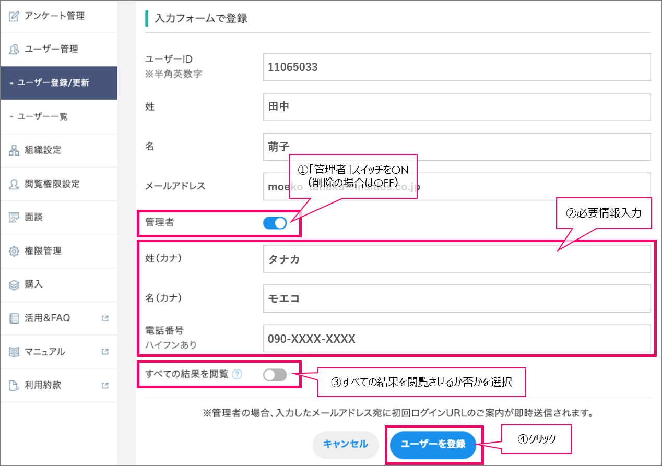Click the 名(カナ) field with モエコ

click(x=457, y=299)
